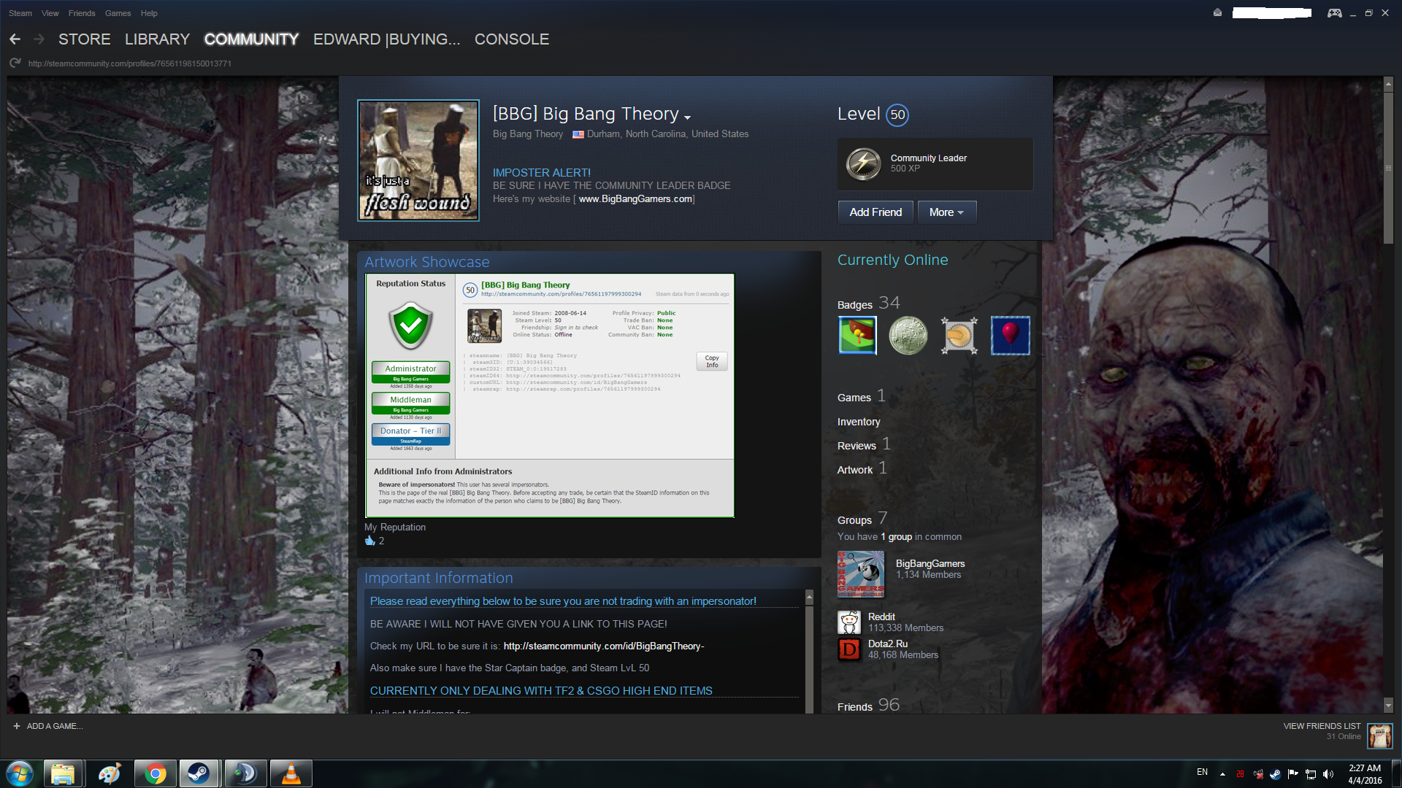Screen dimensions: 1402x788
Task: Expand the profile name dropdown arrow
Action: [687, 117]
